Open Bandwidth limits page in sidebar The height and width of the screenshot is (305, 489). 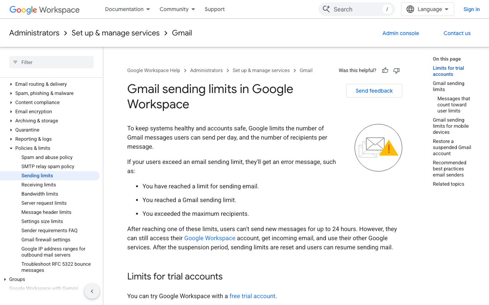(x=40, y=194)
